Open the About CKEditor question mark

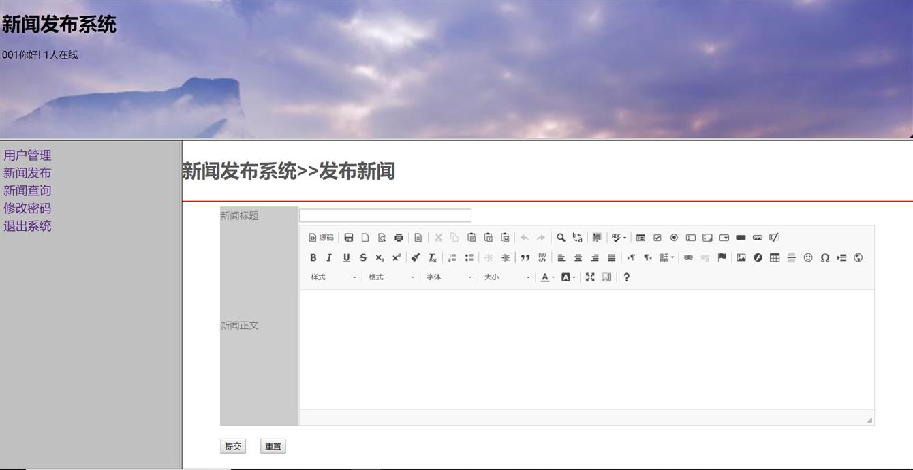(x=626, y=277)
